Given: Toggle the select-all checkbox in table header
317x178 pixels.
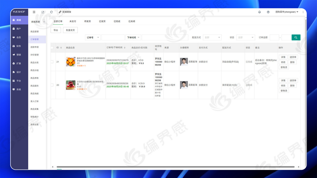Looking at the screenshot, I should [52, 48].
